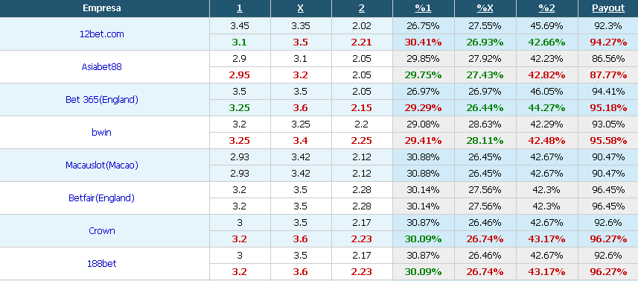The image size is (638, 281).
Task: Sort by the 1 column header
Action: point(240,8)
